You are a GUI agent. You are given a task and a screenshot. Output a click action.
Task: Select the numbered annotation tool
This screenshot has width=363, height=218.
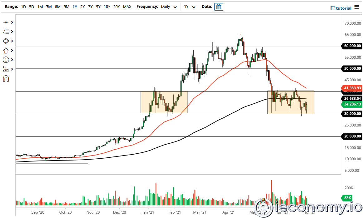[x=6, y=59]
